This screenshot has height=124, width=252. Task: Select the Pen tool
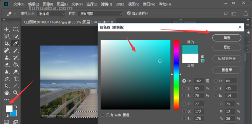pos(7,79)
